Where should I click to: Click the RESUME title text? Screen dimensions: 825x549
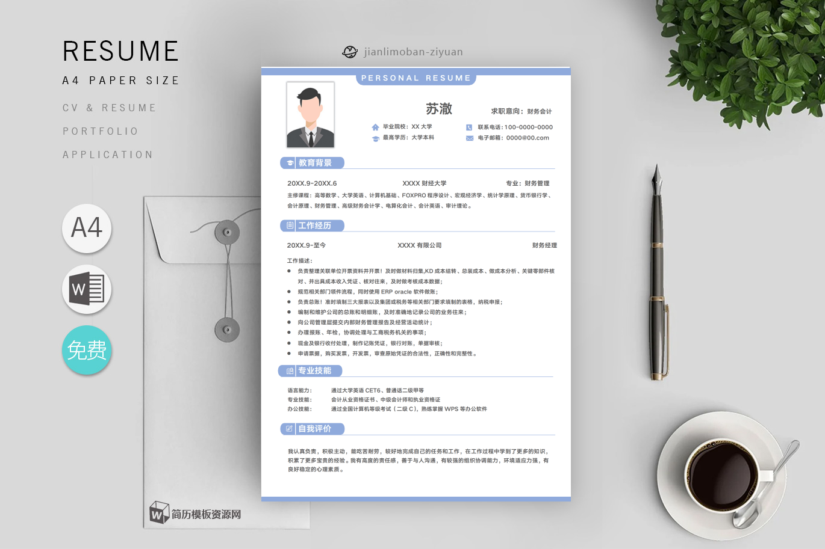(120, 52)
